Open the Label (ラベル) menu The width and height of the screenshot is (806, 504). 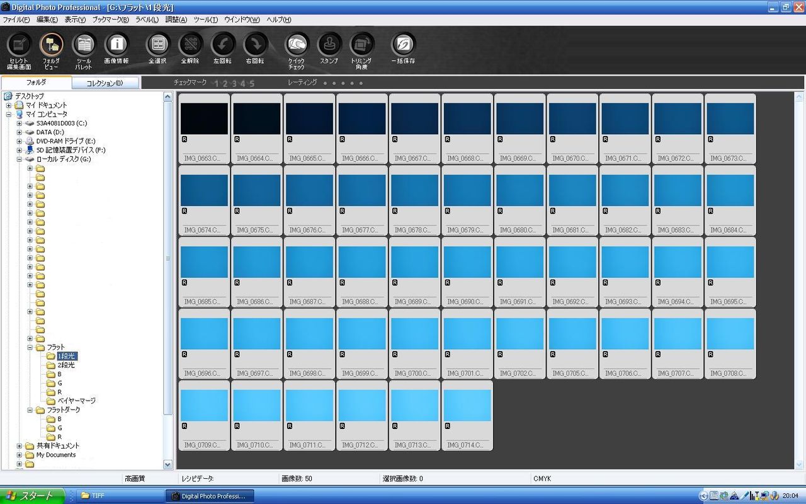(147, 20)
